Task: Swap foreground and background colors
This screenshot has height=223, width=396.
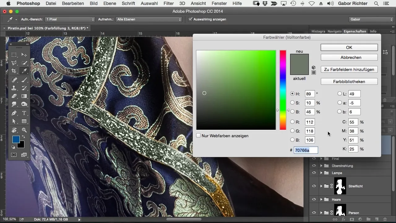Action: [x=24, y=137]
